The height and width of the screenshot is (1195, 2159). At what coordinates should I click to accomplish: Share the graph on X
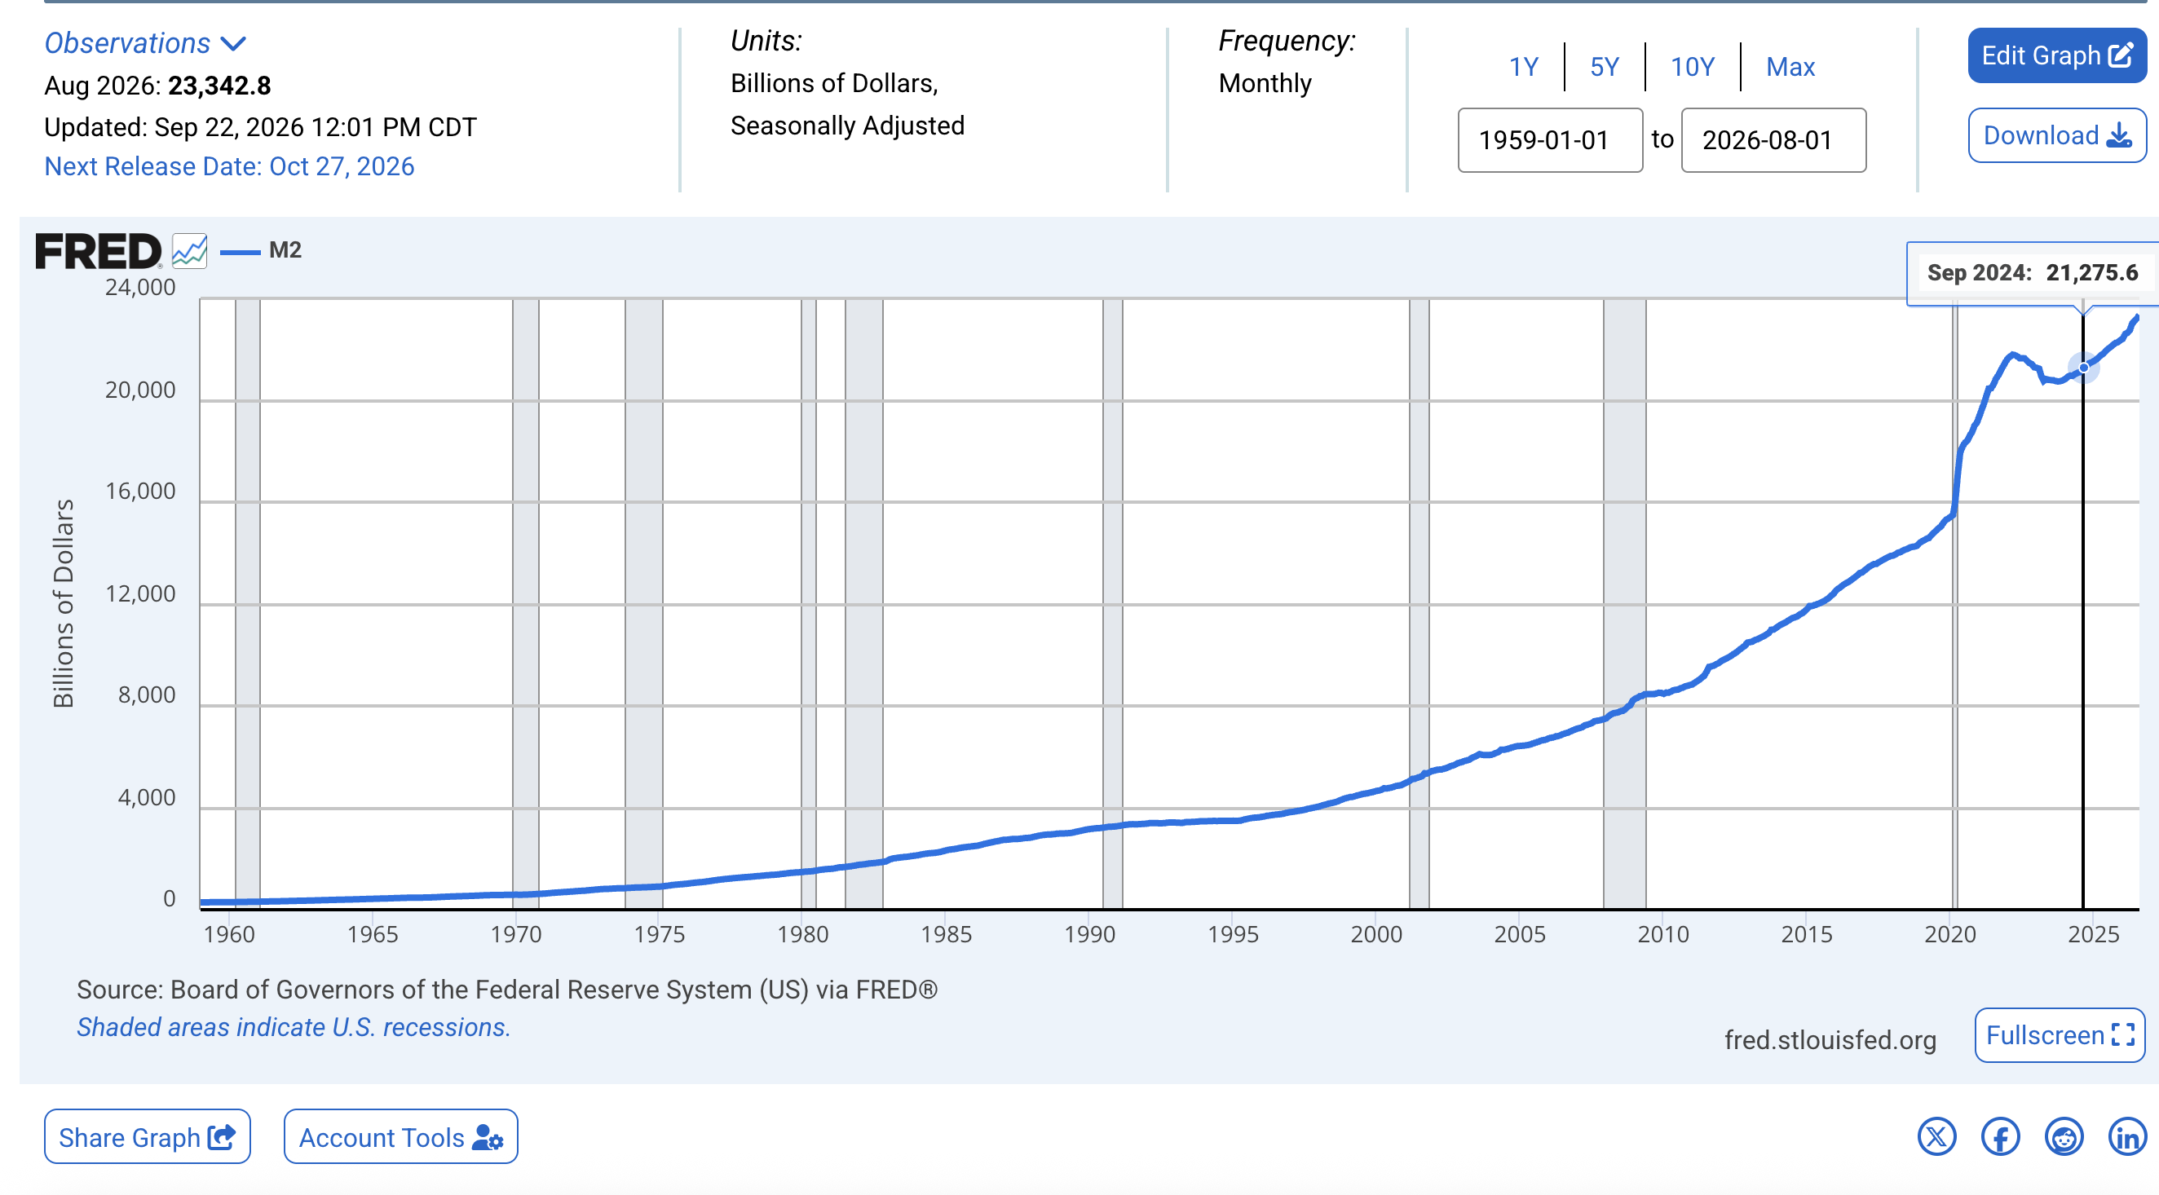point(1936,1137)
